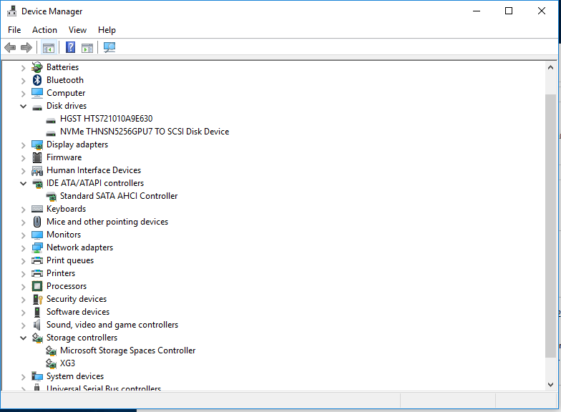The image size is (561, 412).
Task: Click the Firmware chip icon
Action: tap(37, 157)
